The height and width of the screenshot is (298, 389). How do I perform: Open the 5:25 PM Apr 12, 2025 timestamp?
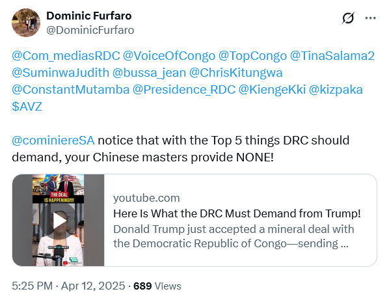68,286
